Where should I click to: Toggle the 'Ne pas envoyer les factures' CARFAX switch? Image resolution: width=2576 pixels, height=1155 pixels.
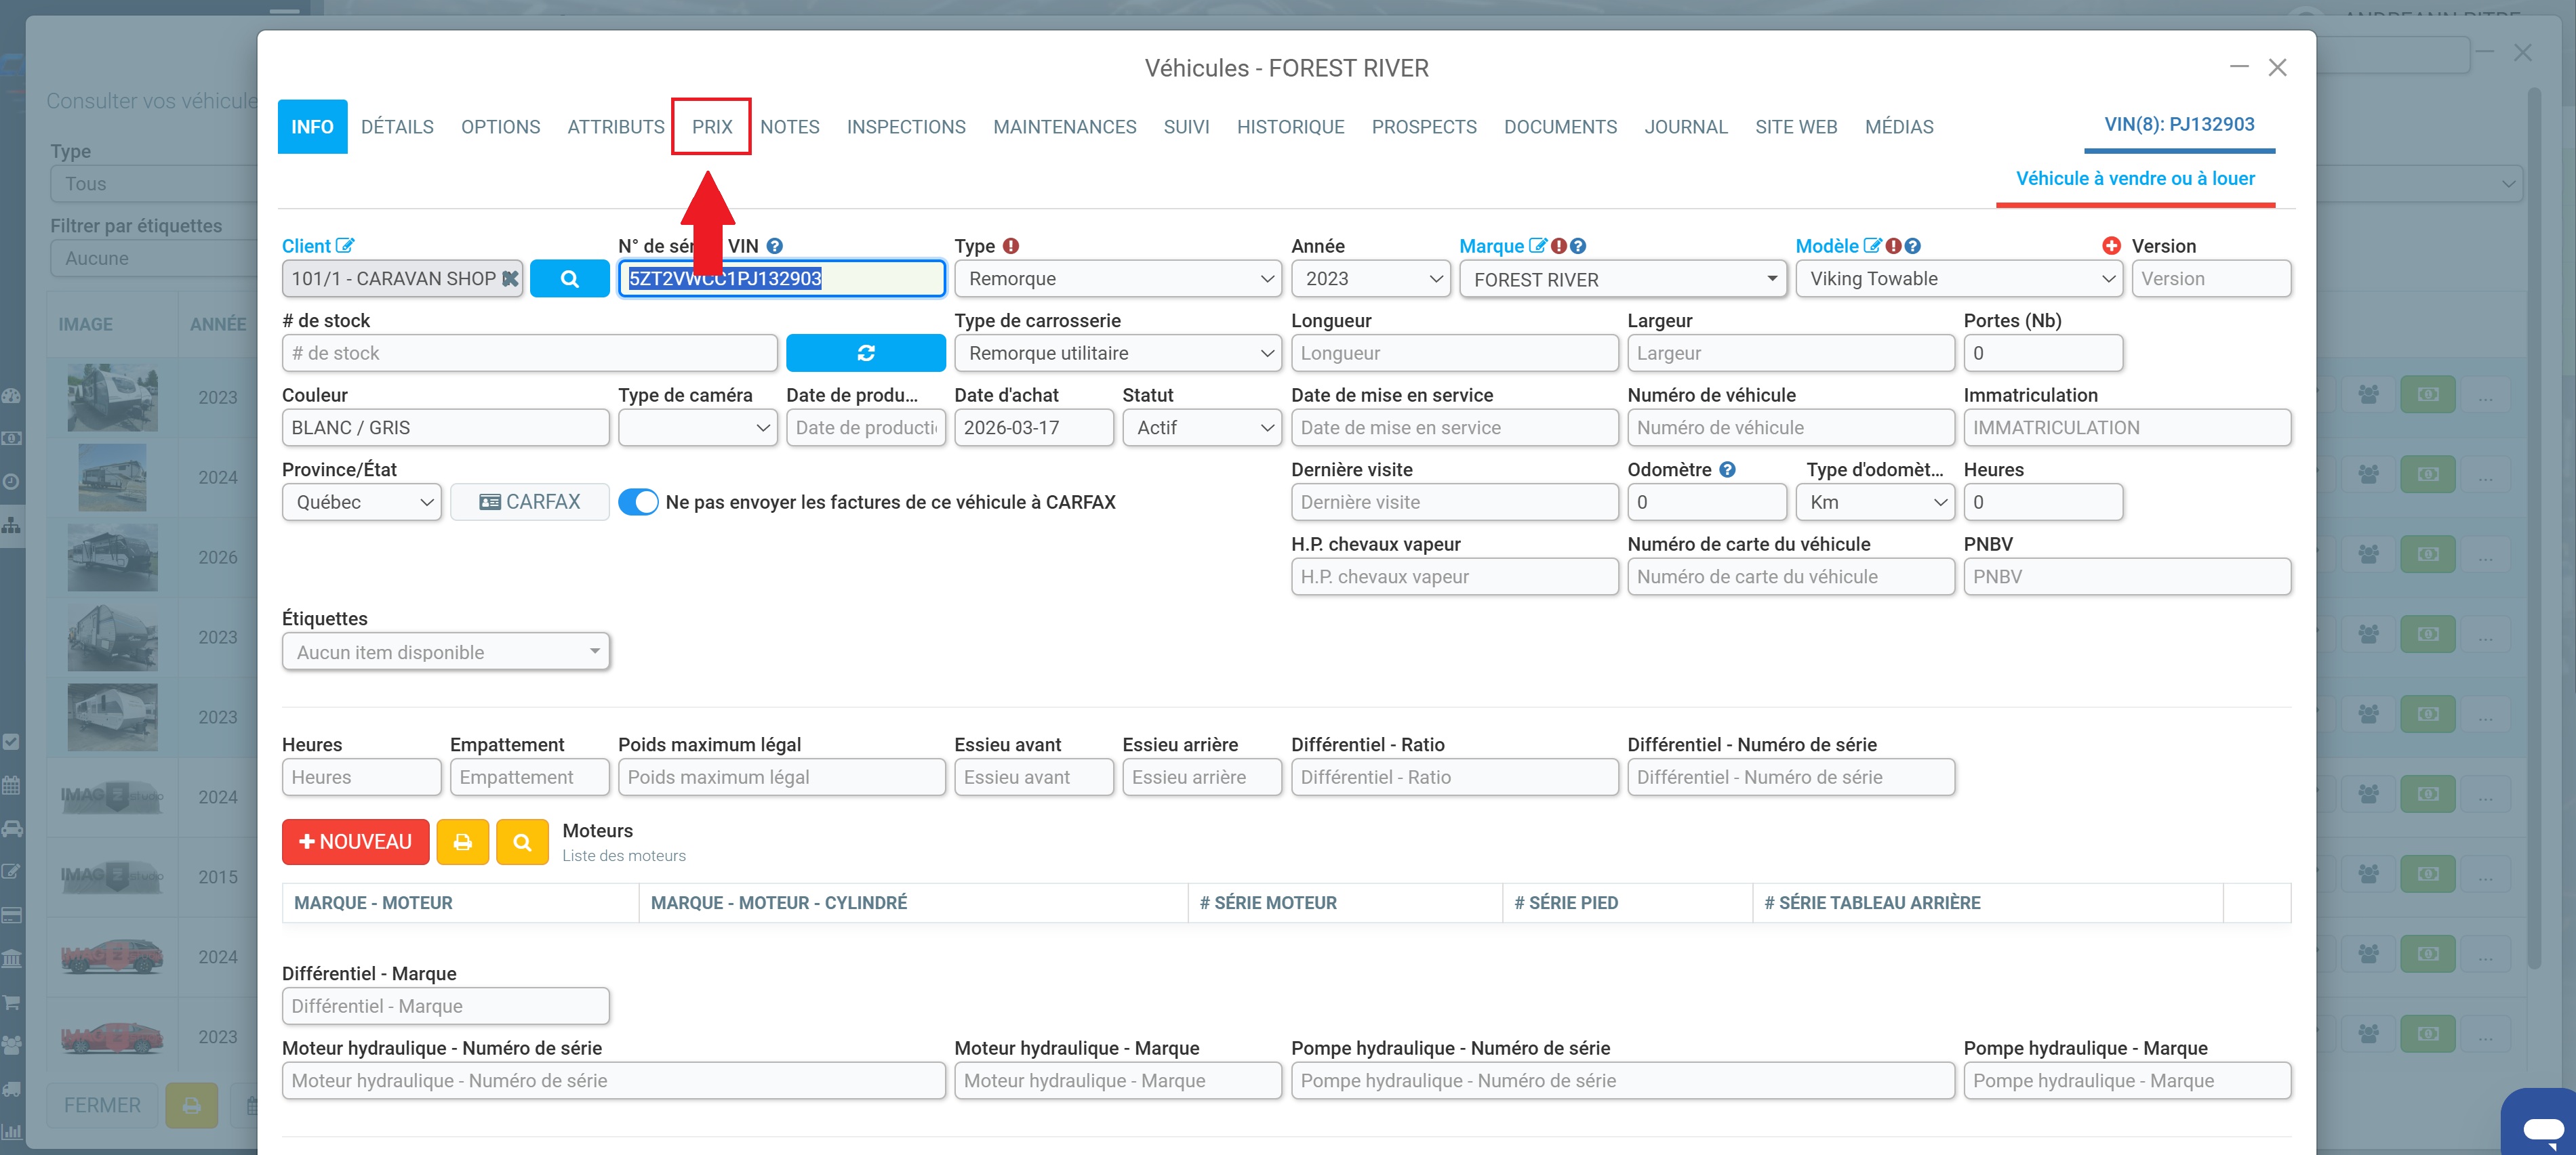point(638,501)
